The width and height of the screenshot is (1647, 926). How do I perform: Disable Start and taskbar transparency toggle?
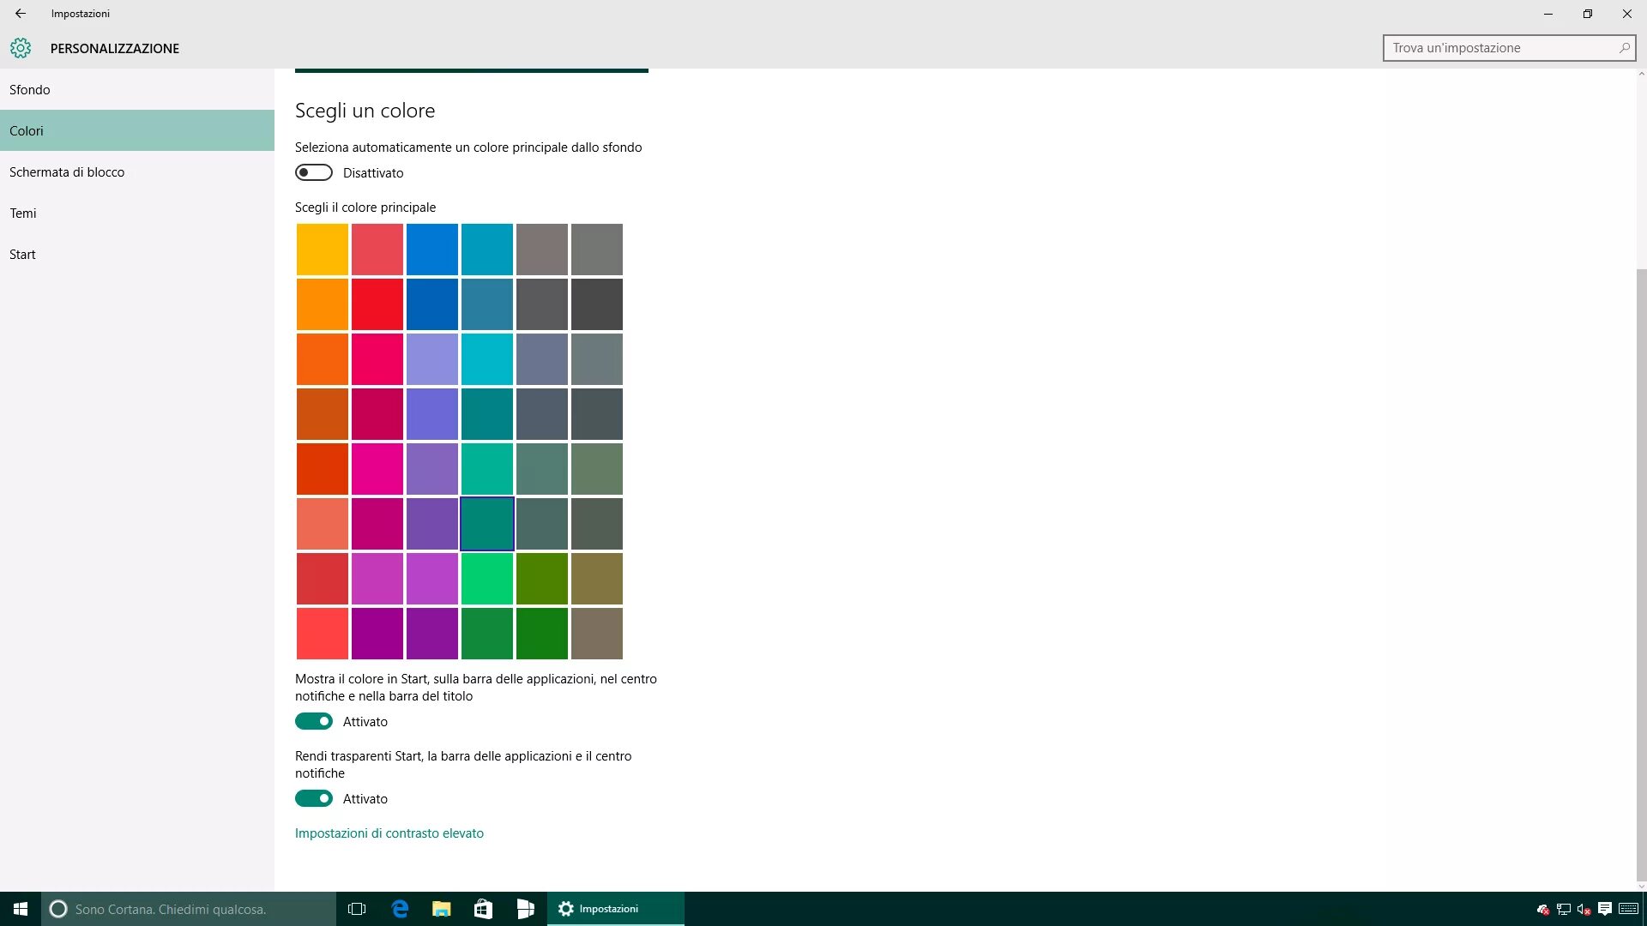coord(314,799)
